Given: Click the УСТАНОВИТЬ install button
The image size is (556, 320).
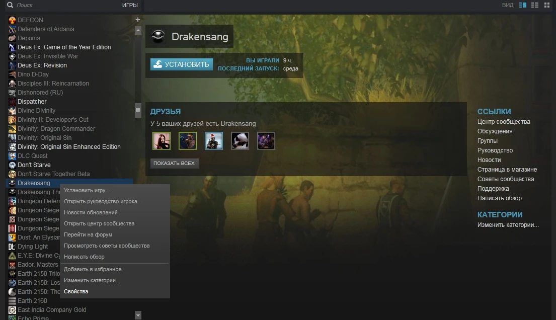Looking at the screenshot, I should tap(181, 64).
